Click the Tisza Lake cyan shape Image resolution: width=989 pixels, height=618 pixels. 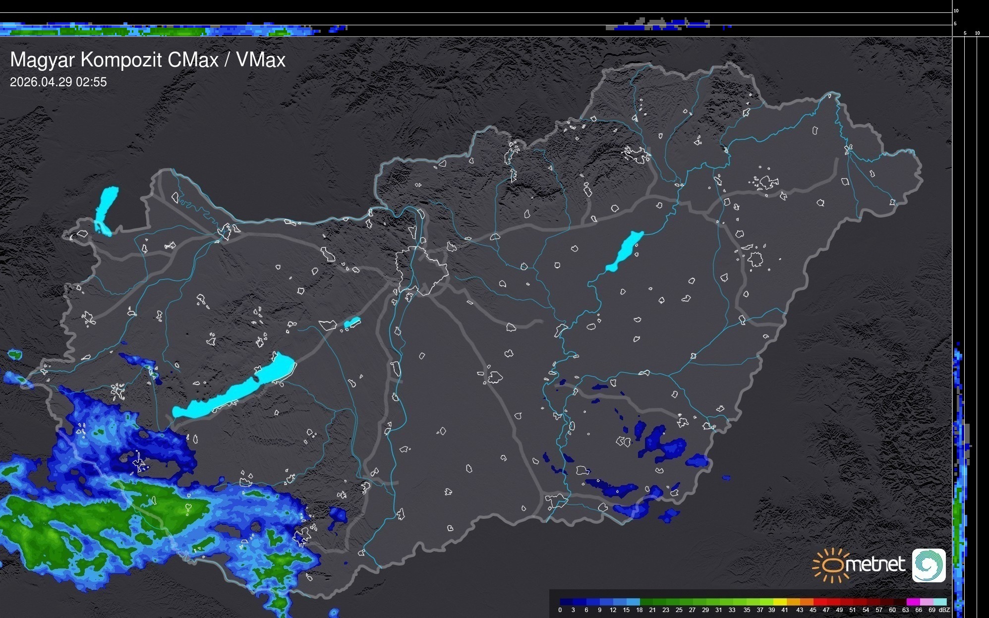click(625, 251)
